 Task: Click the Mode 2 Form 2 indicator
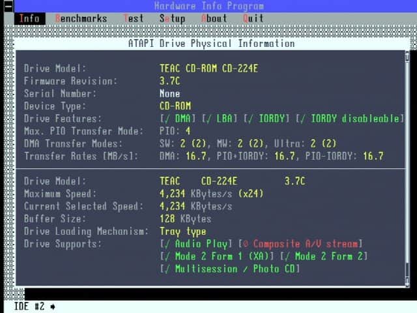(x=324, y=256)
